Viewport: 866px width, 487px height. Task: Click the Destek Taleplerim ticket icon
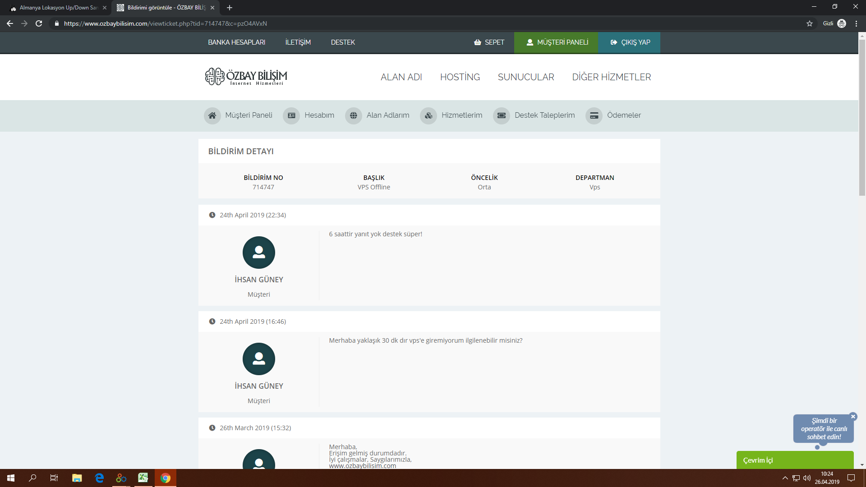click(x=502, y=115)
